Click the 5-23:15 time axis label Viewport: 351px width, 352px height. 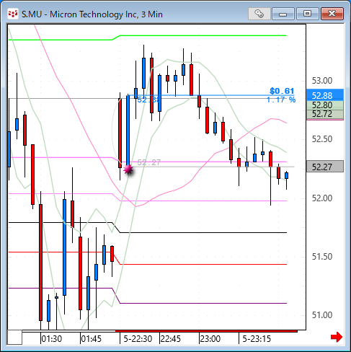pos(257,339)
